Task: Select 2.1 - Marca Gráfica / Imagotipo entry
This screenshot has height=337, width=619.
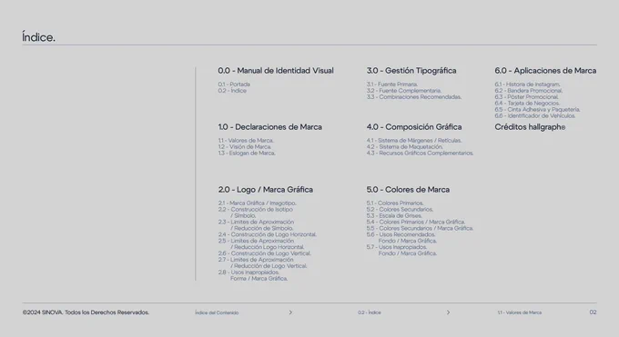Action: coord(257,203)
